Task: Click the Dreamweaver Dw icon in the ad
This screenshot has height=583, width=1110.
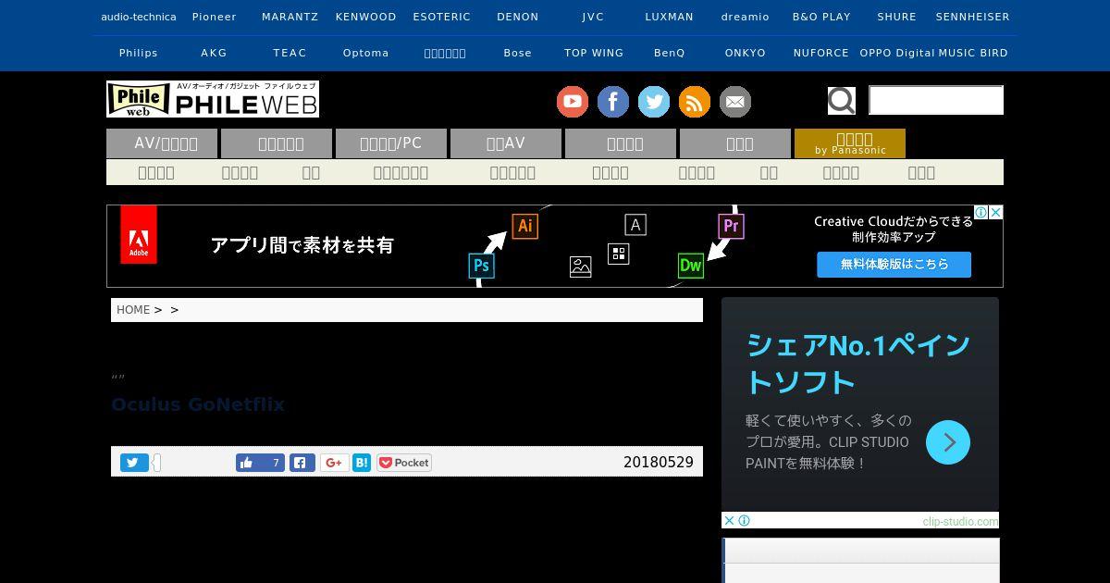Action: (691, 266)
